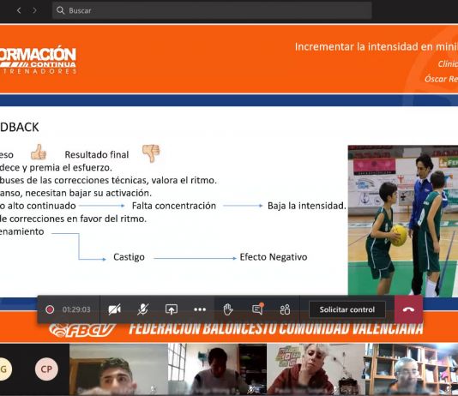Open the share content tray

point(172,309)
